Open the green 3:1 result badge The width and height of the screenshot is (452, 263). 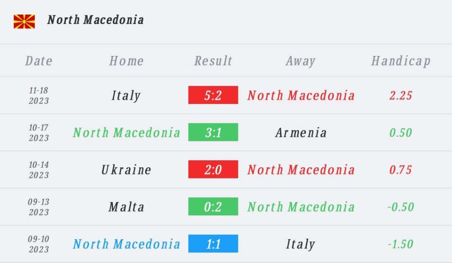213,132
